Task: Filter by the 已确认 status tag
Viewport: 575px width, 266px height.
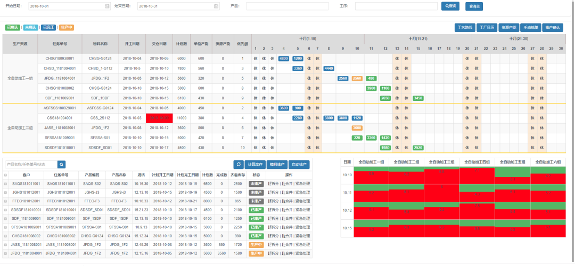Action: pos(12,27)
